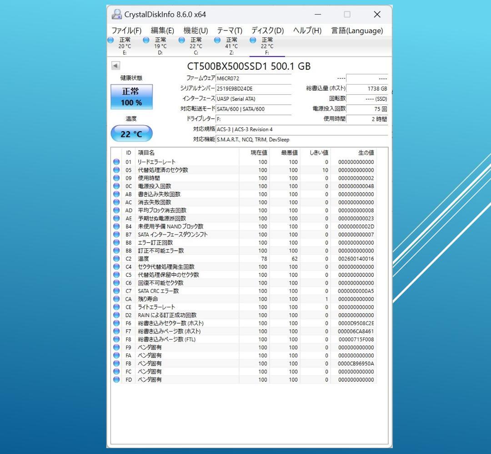491x454 pixels.
Task: Open the 機能(U) menu
Action: 195,31
